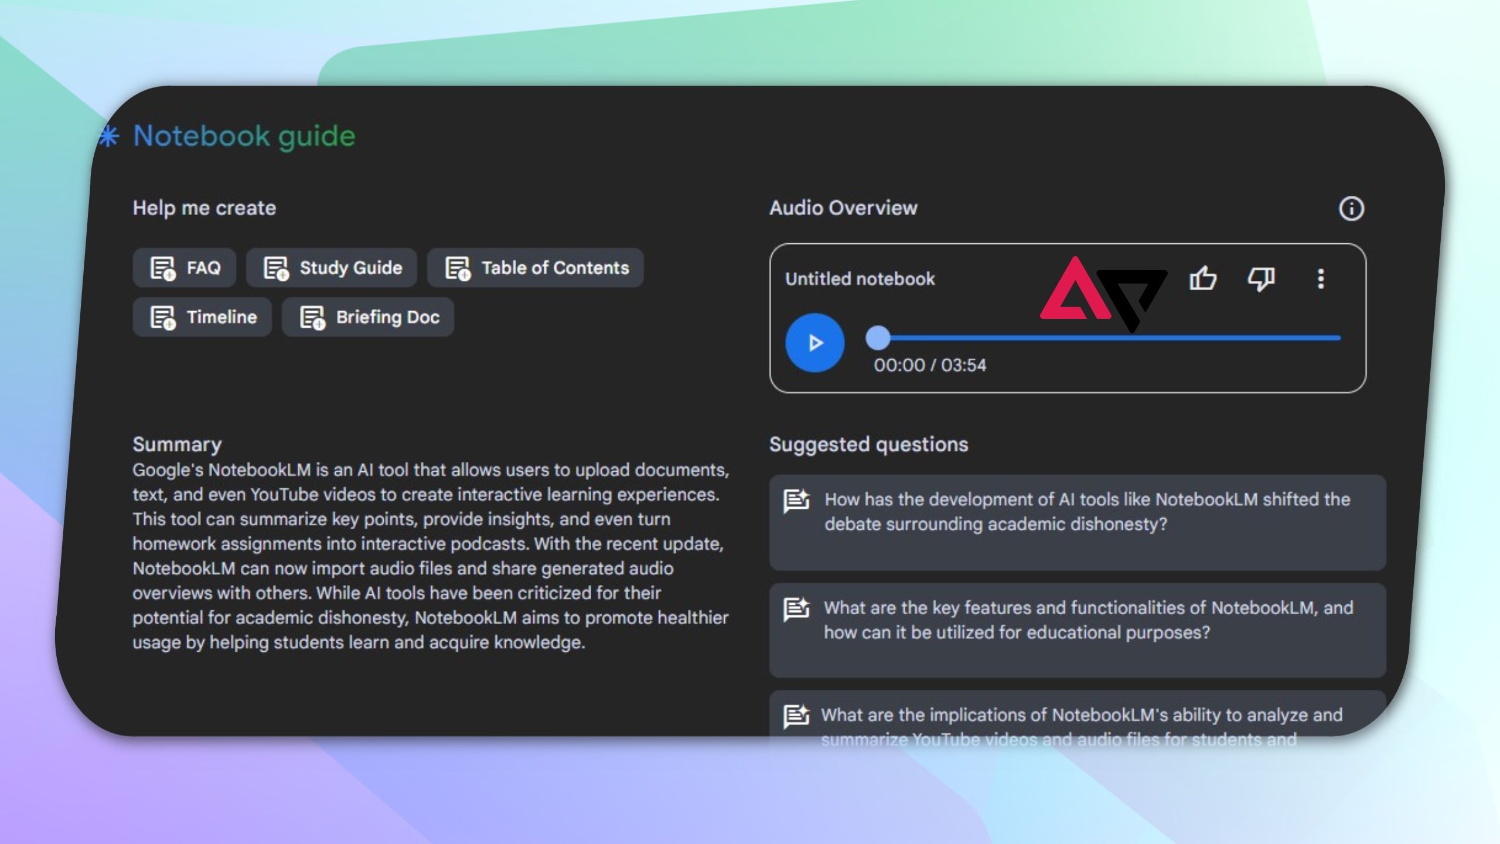Click the Audio Overview info icon
1500x844 pixels.
[x=1351, y=209]
